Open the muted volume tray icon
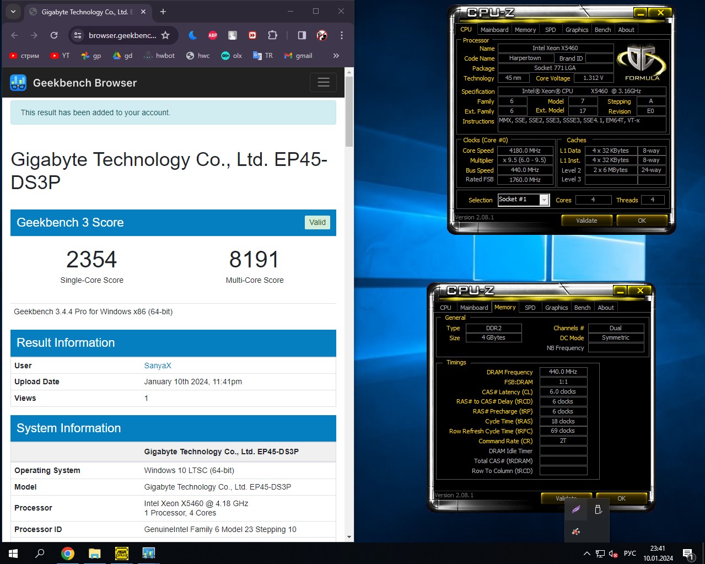This screenshot has width=705, height=564. click(613, 554)
